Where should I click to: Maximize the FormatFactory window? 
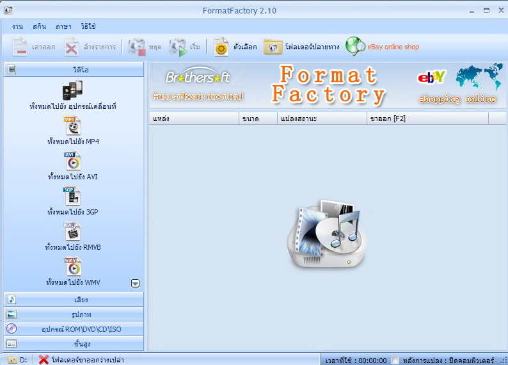tap(486, 11)
